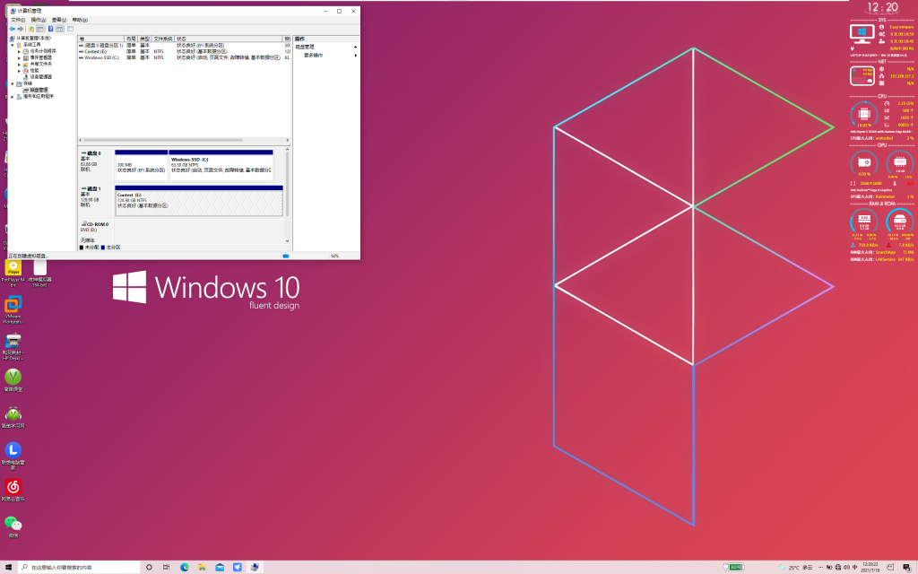
Task: Collapse the 系统工具 tree node
Action: pos(13,45)
